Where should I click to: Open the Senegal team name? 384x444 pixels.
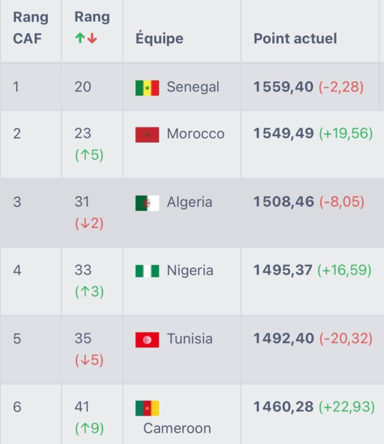193,87
